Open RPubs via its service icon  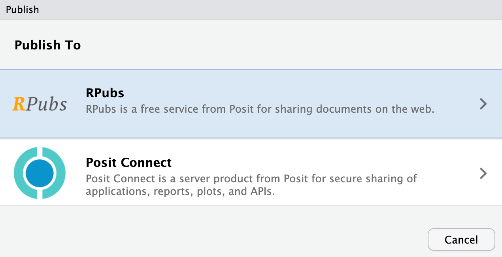click(40, 104)
